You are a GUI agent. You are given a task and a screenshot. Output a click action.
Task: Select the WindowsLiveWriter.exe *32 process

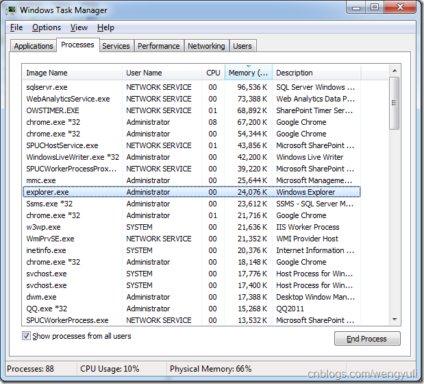pyautogui.click(x=191, y=157)
